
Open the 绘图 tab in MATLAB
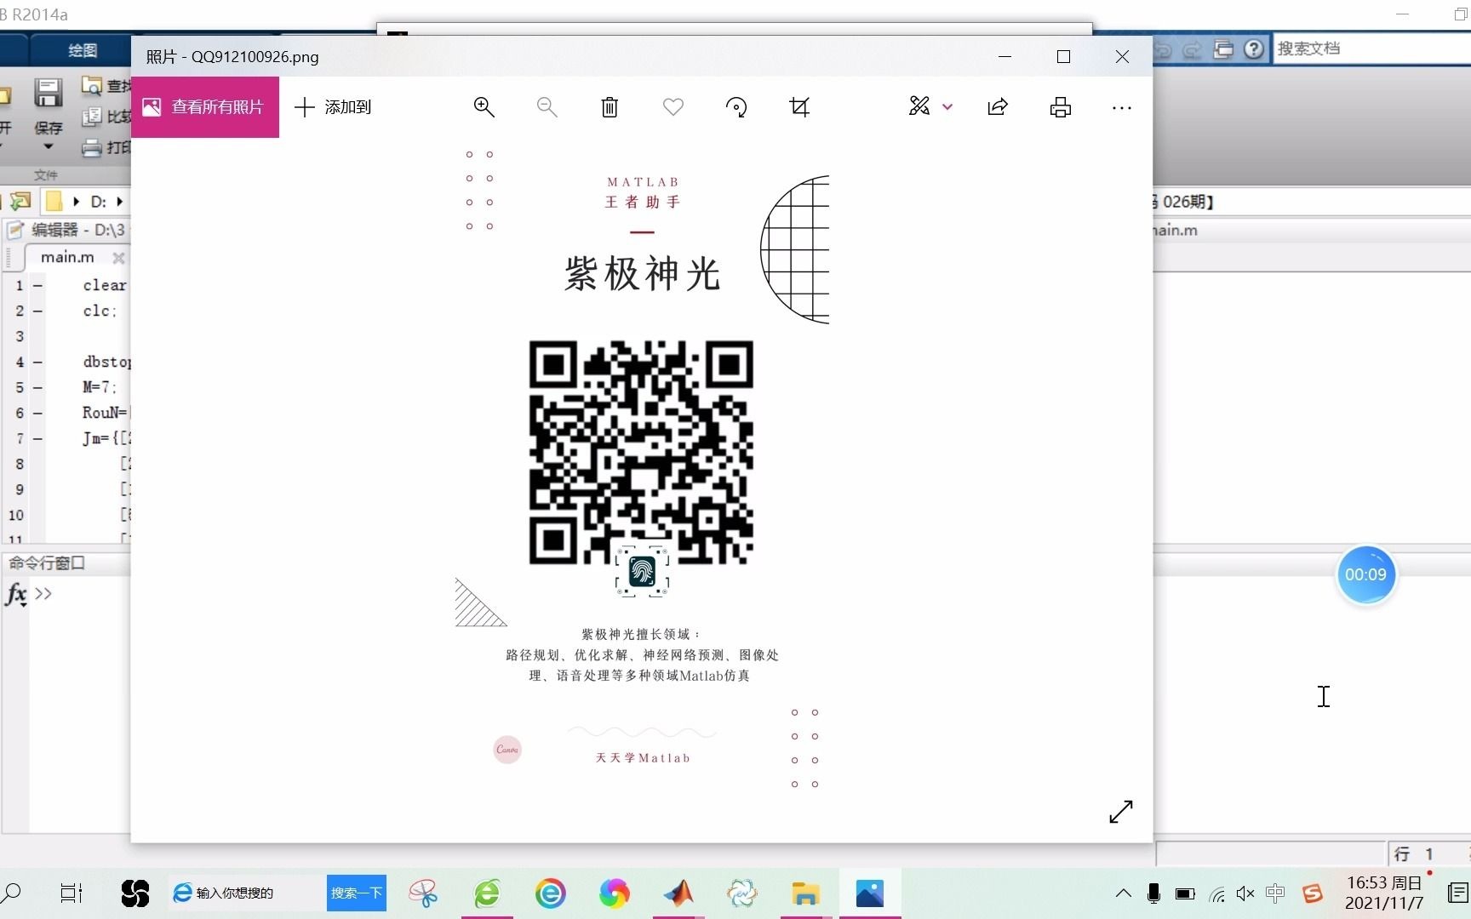click(83, 50)
